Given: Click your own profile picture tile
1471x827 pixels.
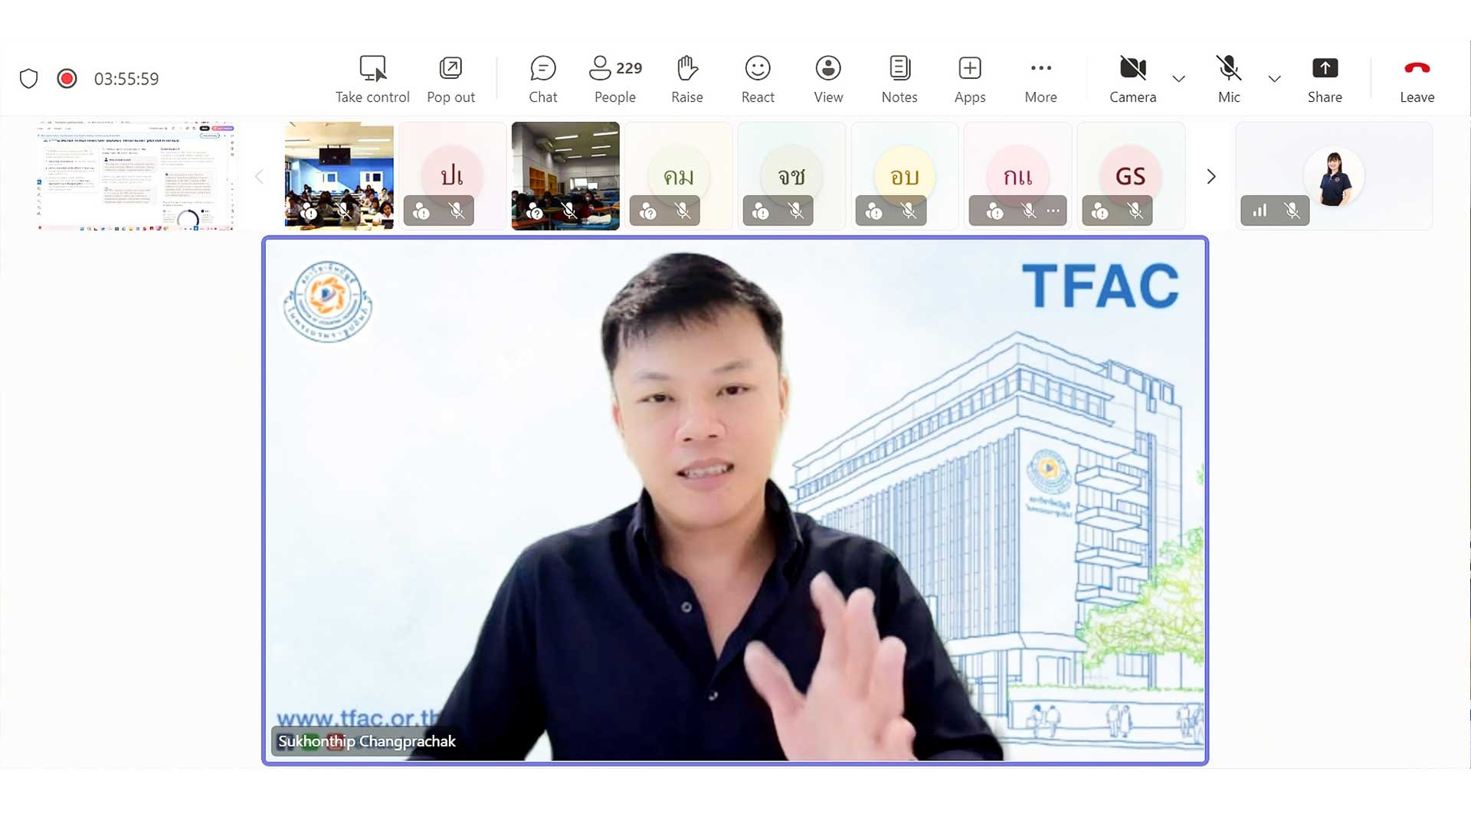Looking at the screenshot, I should [1334, 176].
